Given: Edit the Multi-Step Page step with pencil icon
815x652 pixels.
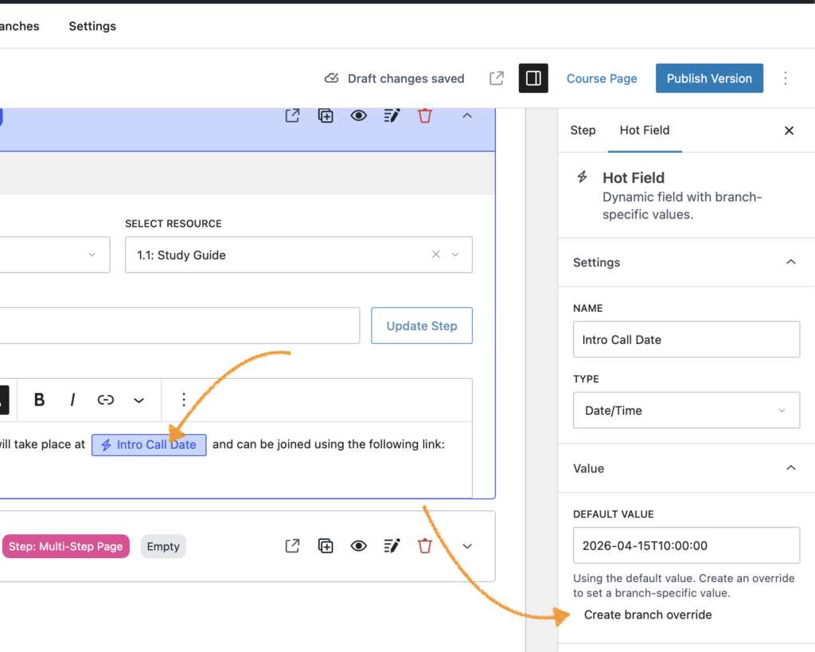Looking at the screenshot, I should tap(392, 546).
